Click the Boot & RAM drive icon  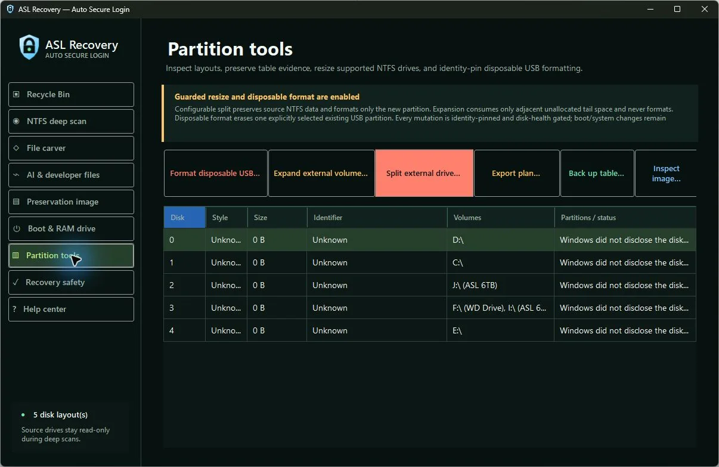pyautogui.click(x=16, y=228)
